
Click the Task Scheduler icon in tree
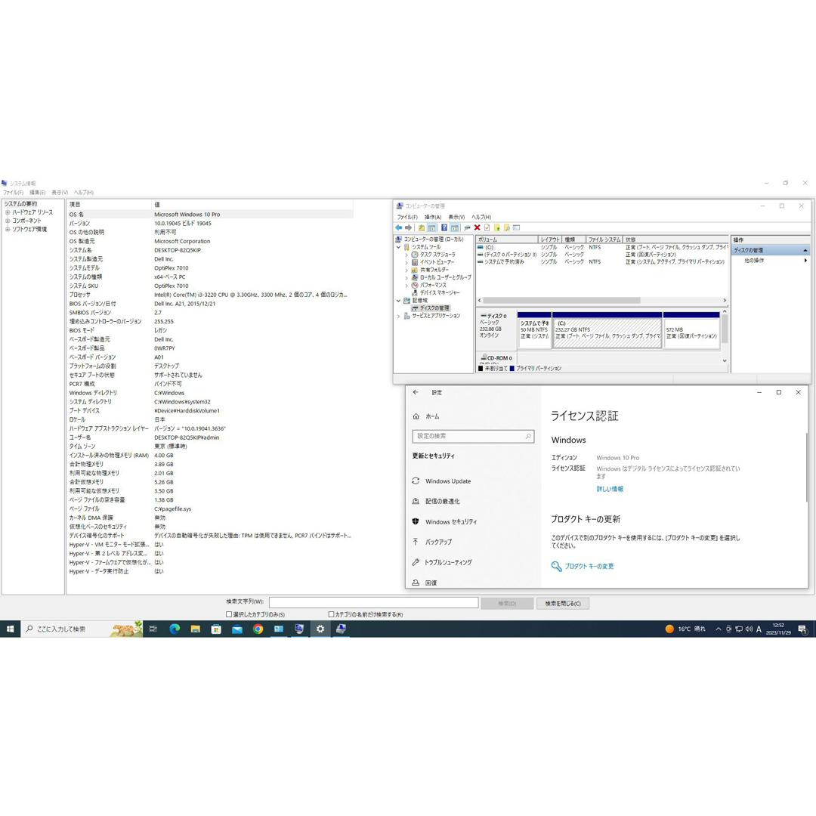415,255
